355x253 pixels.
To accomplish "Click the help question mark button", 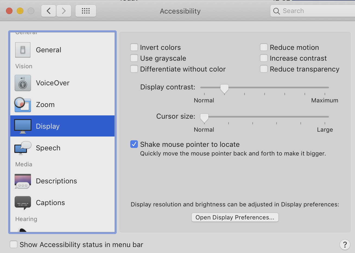I will pyautogui.click(x=345, y=245).
